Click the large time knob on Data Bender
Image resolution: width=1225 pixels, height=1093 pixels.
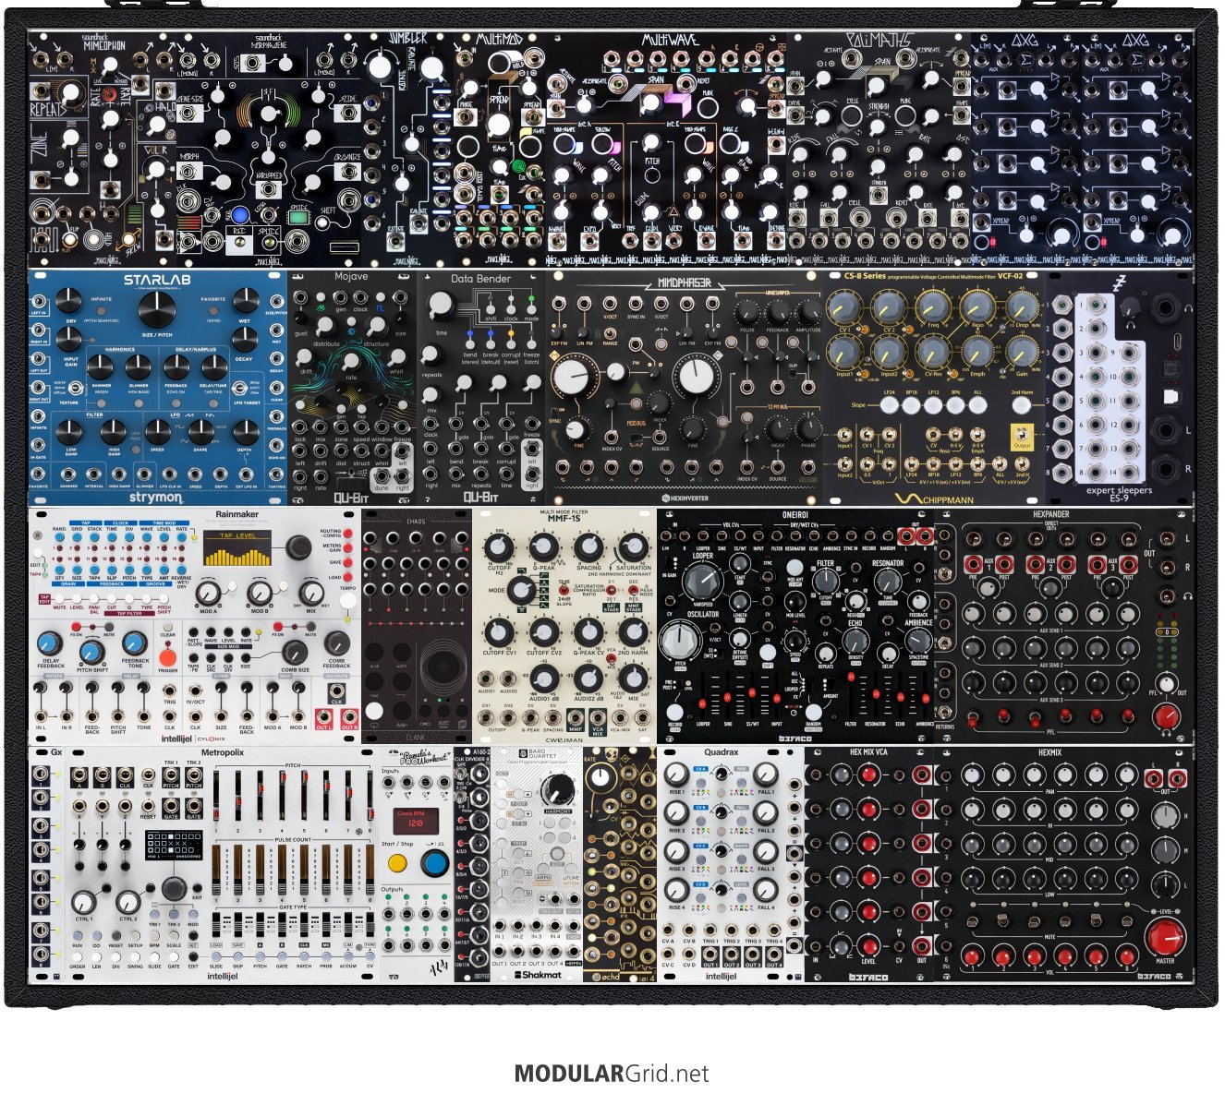tap(442, 306)
